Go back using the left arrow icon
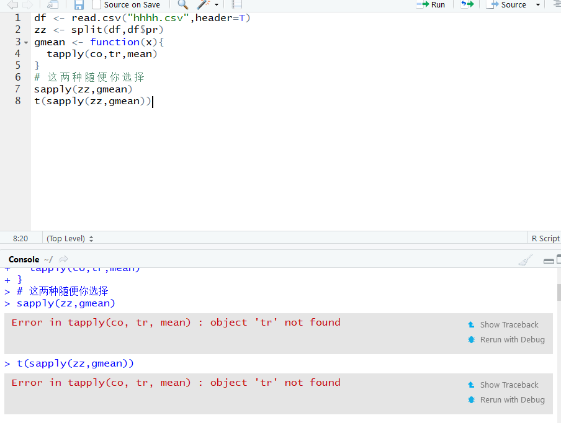The width and height of the screenshot is (561, 423). (12, 5)
